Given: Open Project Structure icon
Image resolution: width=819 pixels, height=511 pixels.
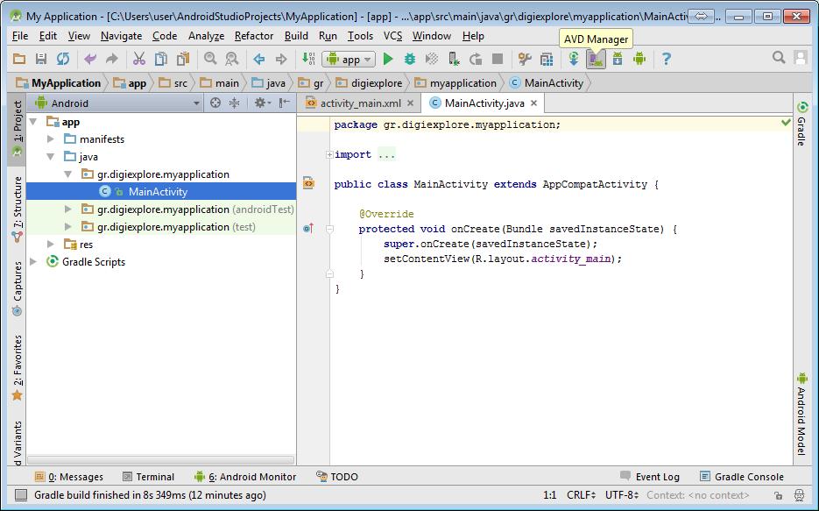Looking at the screenshot, I should coord(547,59).
